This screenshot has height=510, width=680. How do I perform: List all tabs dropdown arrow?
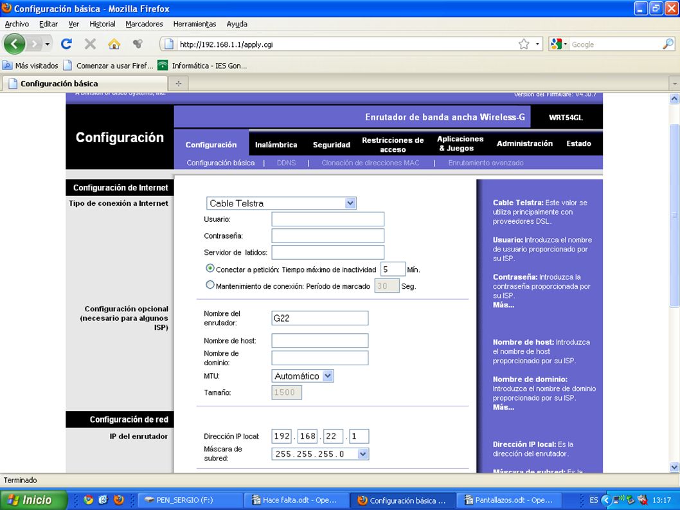[674, 83]
